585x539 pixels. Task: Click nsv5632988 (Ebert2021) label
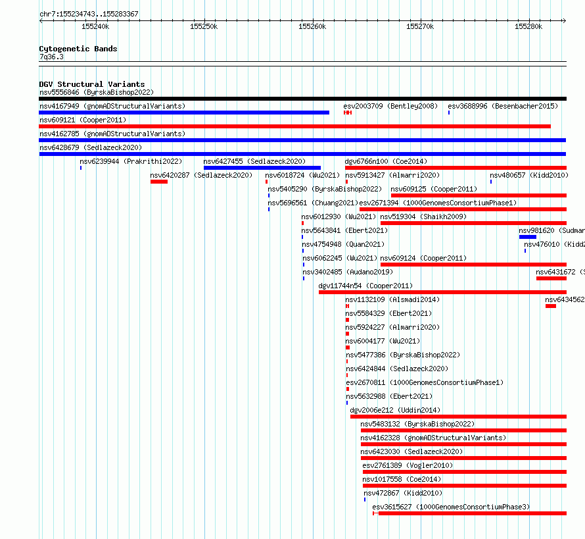389,396
